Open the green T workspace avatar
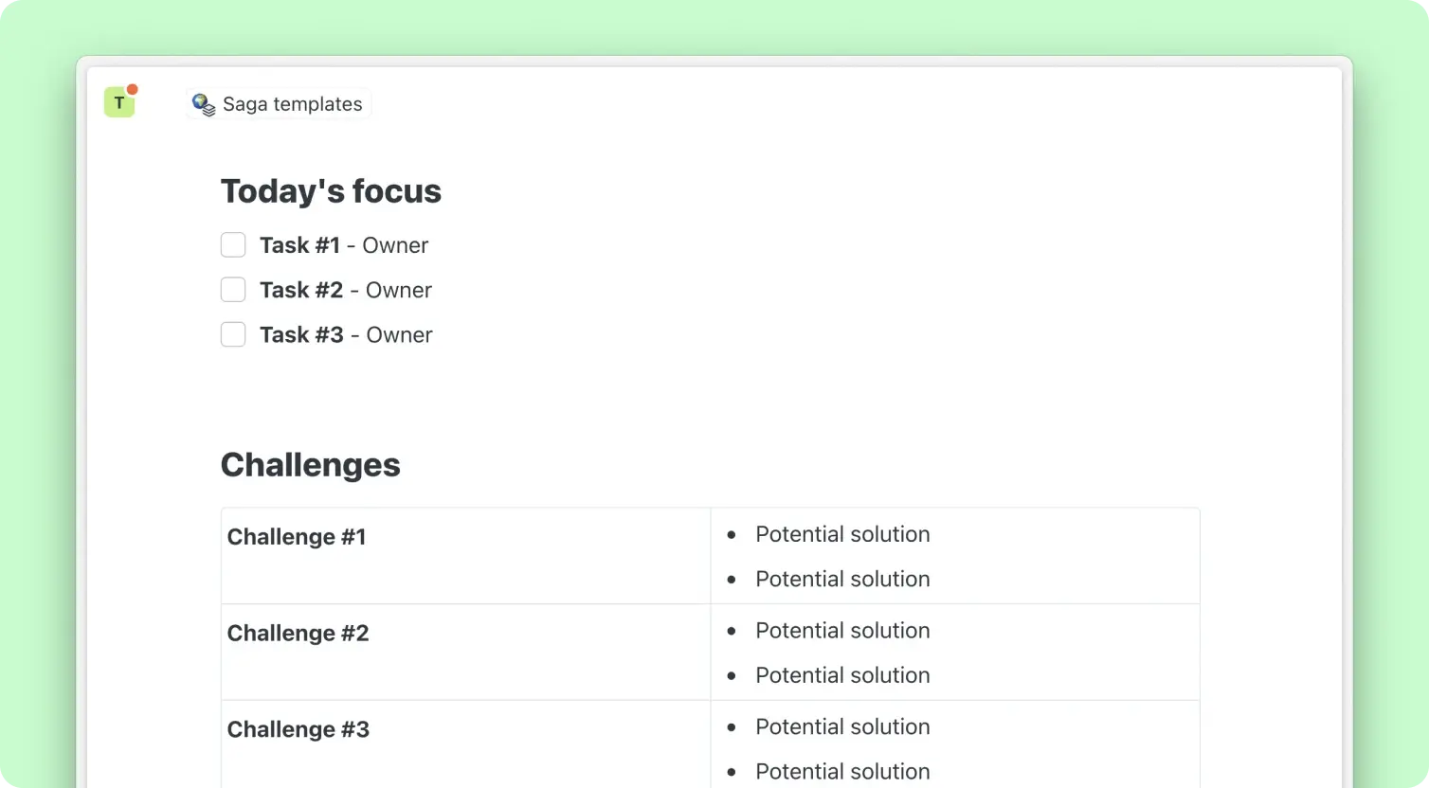 (119, 102)
